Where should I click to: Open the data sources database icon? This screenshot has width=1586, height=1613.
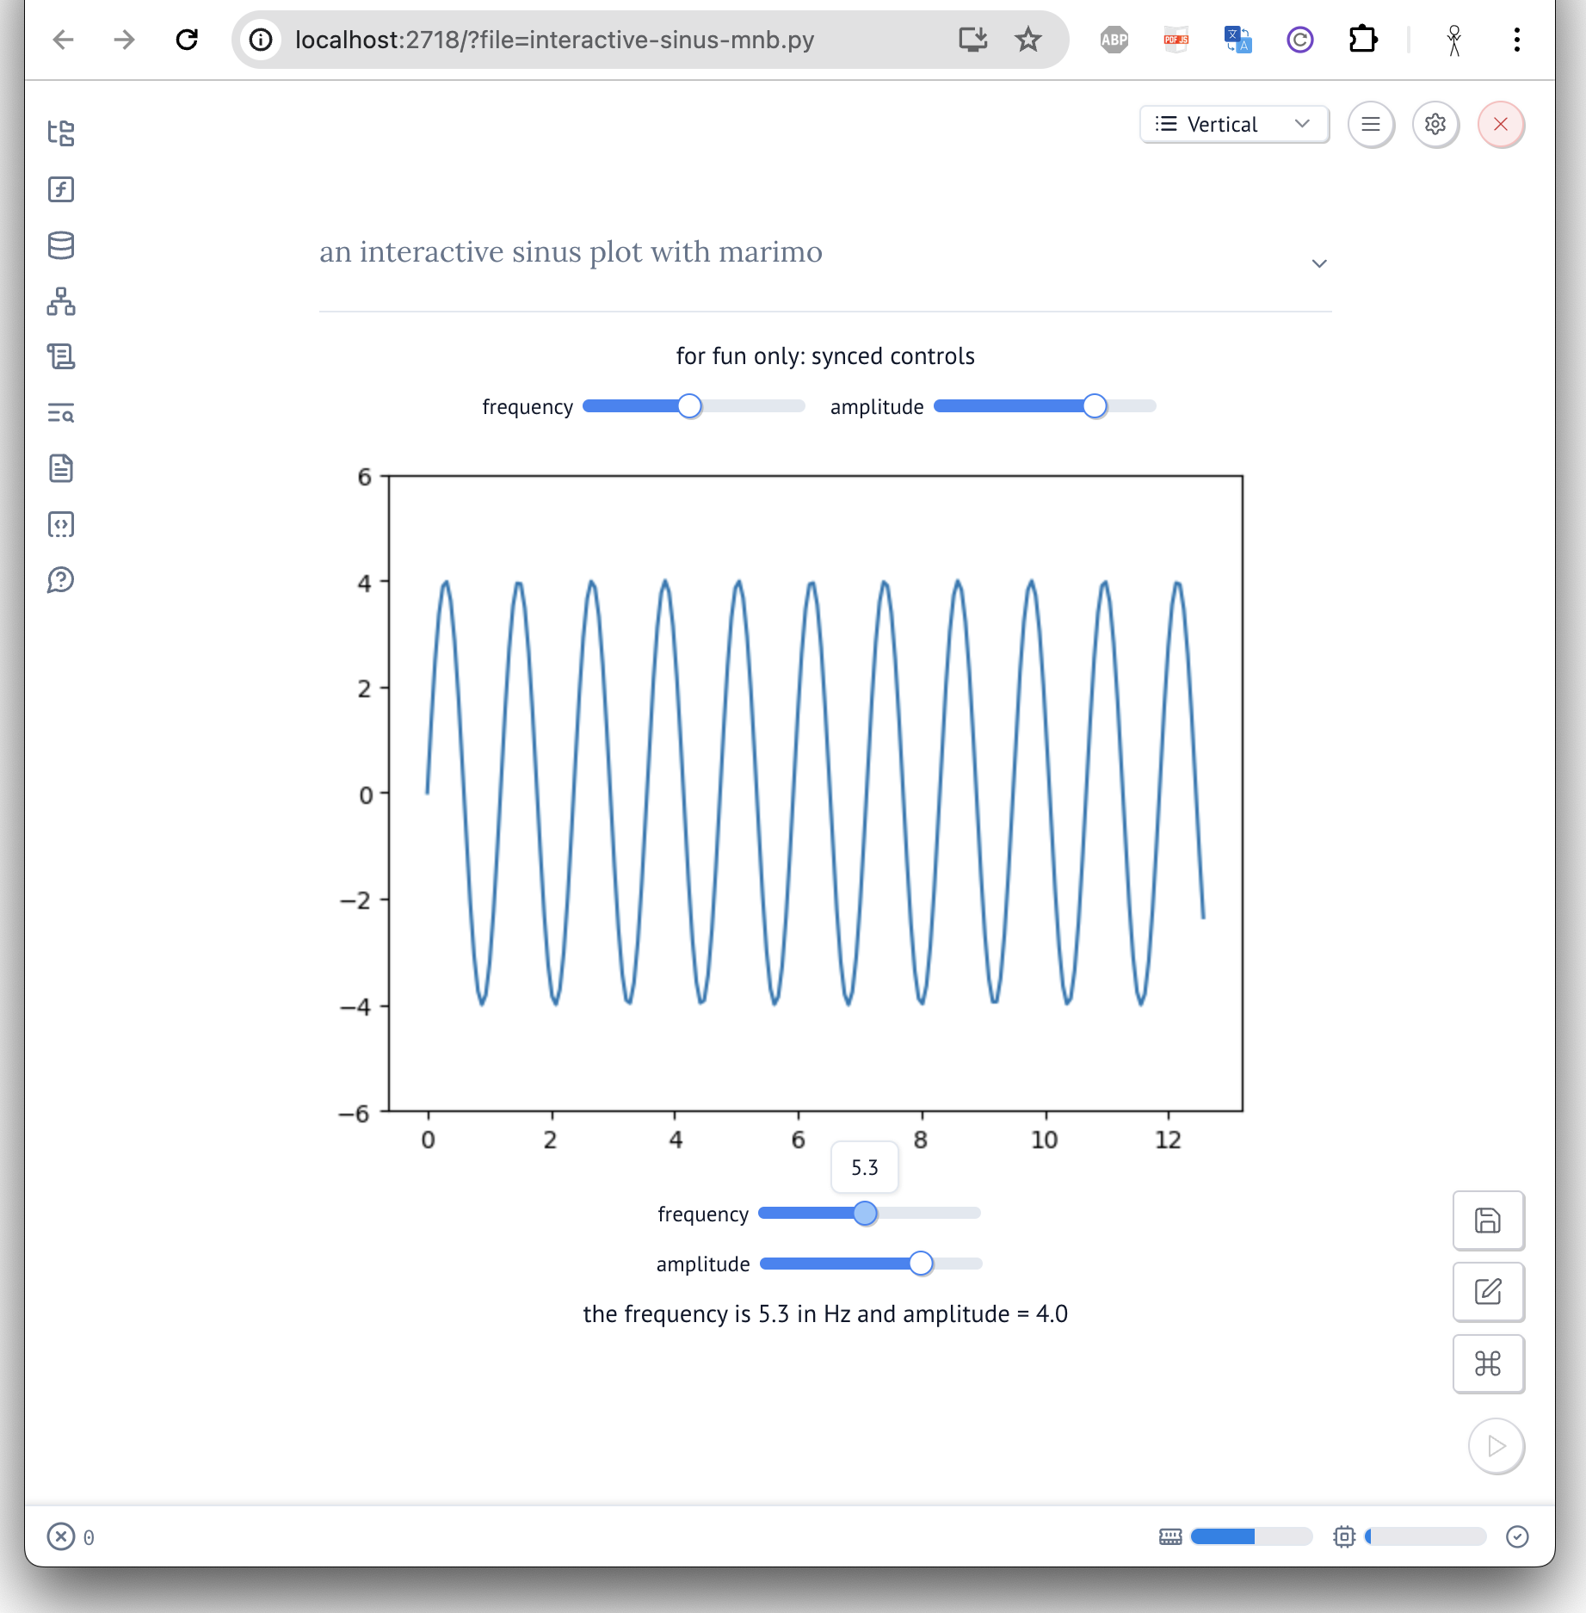61,245
